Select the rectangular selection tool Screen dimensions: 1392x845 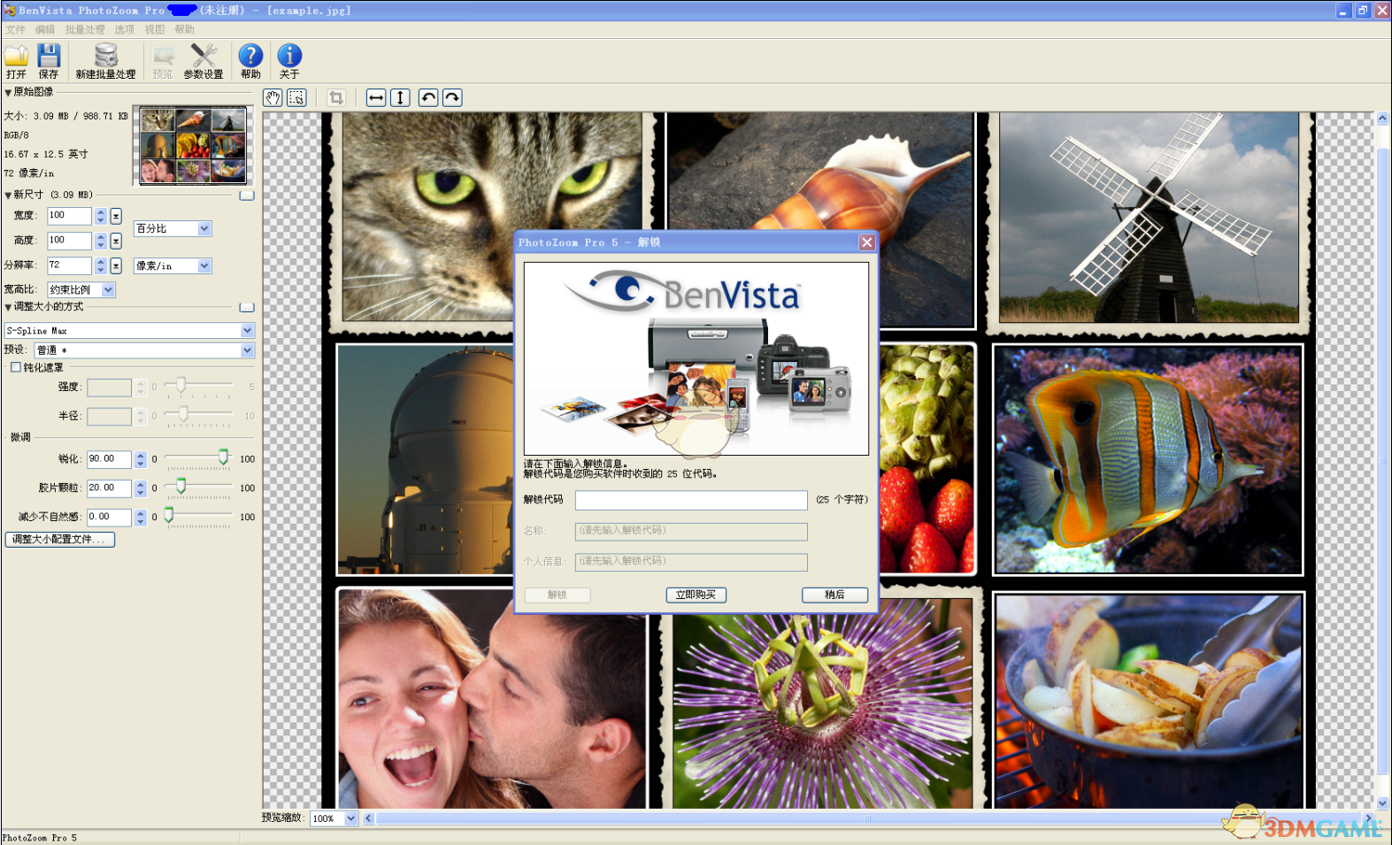click(296, 98)
